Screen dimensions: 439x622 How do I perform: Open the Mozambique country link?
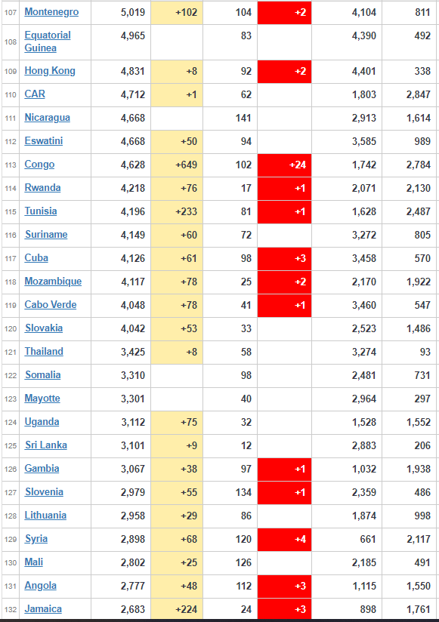(53, 282)
